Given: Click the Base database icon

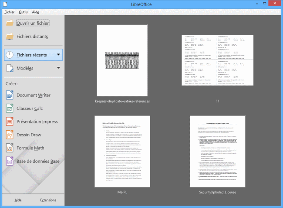Looking at the screenshot, I should coord(10,161).
